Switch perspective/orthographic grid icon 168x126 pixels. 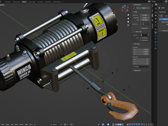(x=128, y=25)
